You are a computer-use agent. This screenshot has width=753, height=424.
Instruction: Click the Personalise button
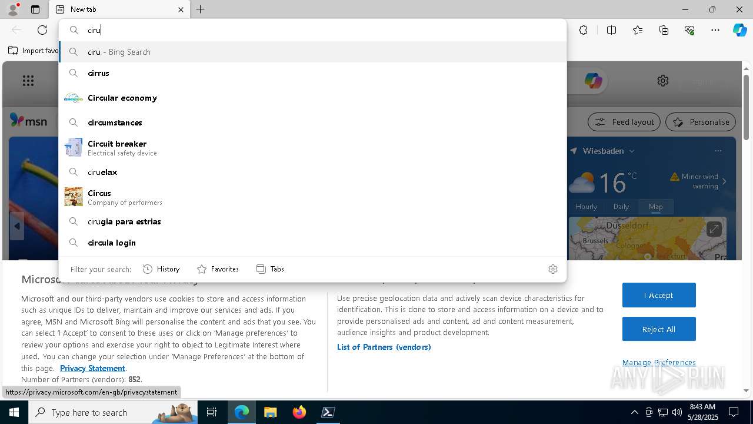point(701,122)
